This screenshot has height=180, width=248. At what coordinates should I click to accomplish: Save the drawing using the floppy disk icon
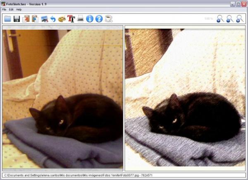point(17,19)
